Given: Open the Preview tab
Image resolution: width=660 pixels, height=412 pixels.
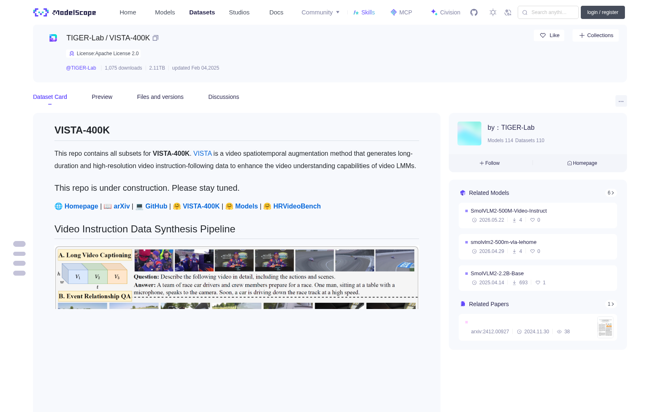Looking at the screenshot, I should coord(102,97).
